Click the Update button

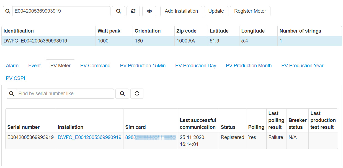click(216, 11)
